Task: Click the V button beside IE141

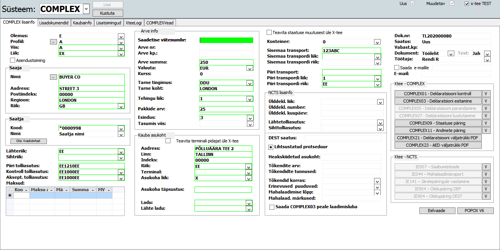Action: point(486,182)
